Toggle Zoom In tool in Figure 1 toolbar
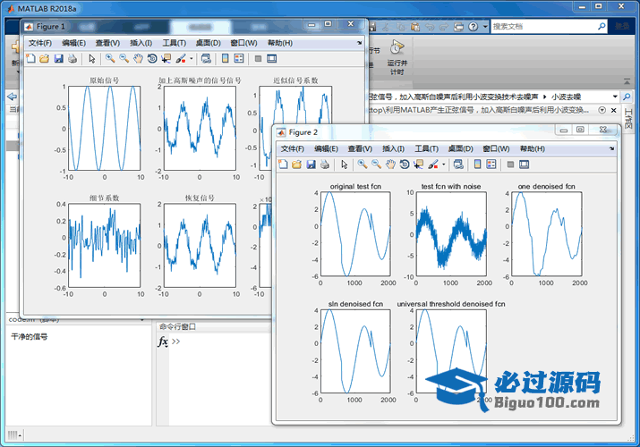 pos(110,59)
